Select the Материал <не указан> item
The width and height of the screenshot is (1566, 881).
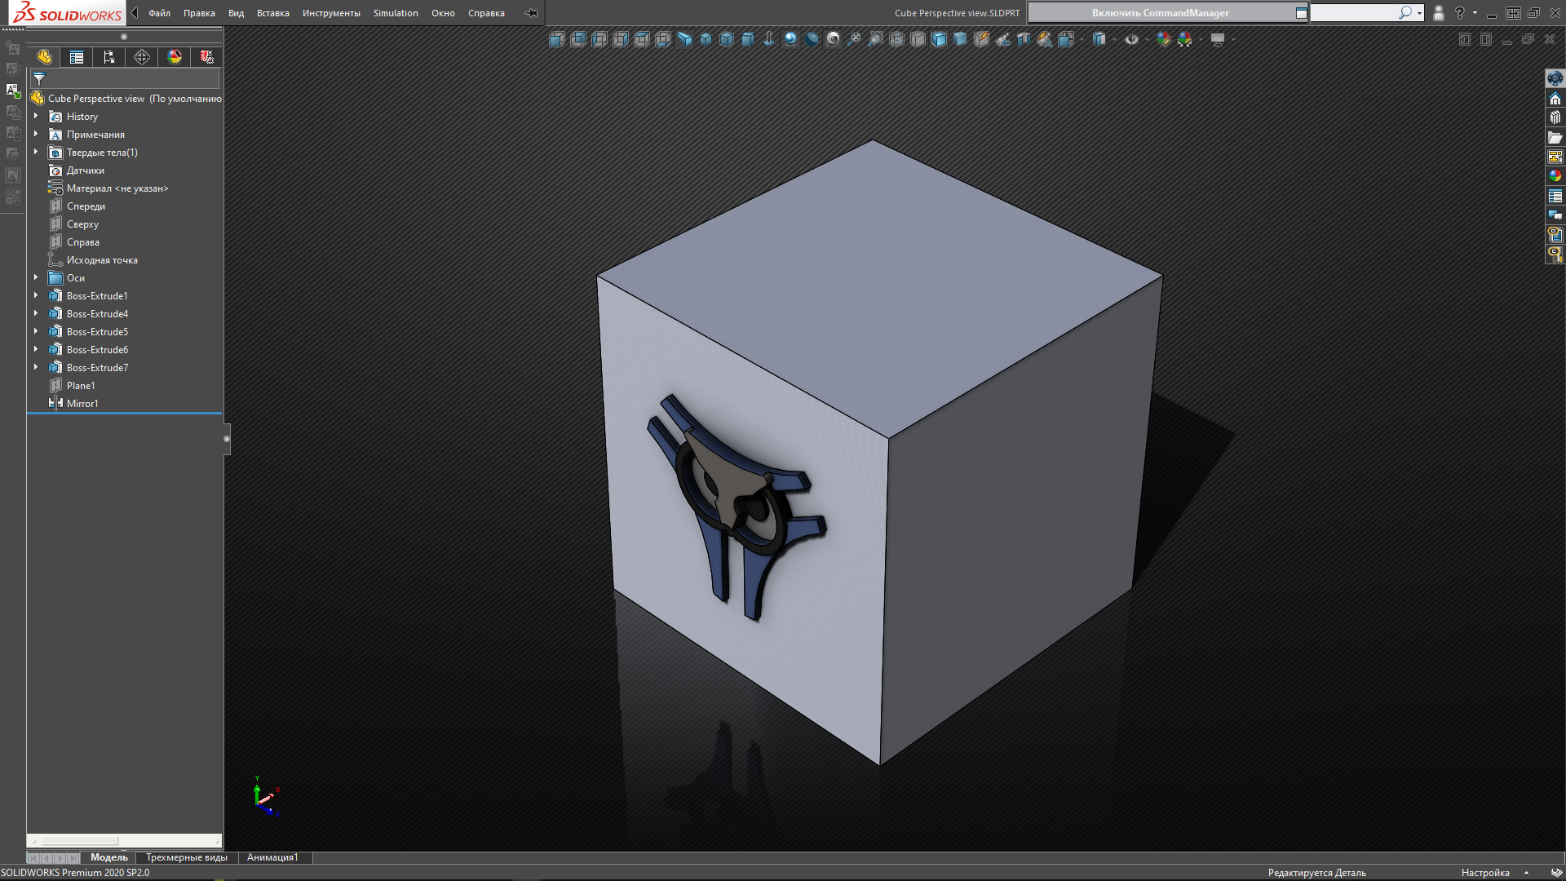tap(117, 188)
